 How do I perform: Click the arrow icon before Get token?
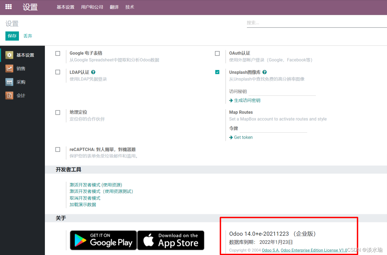tap(231, 137)
